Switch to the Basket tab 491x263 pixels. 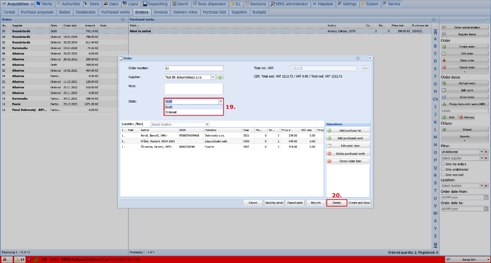65,12
